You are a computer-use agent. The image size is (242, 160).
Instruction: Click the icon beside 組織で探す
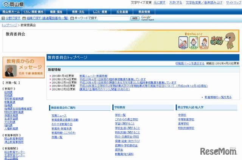24,19
